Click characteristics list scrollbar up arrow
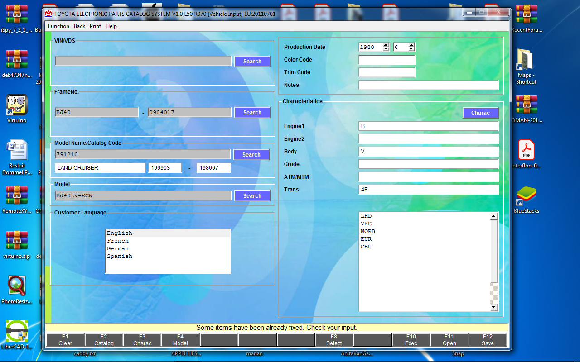The width and height of the screenshot is (580, 362). tap(494, 216)
